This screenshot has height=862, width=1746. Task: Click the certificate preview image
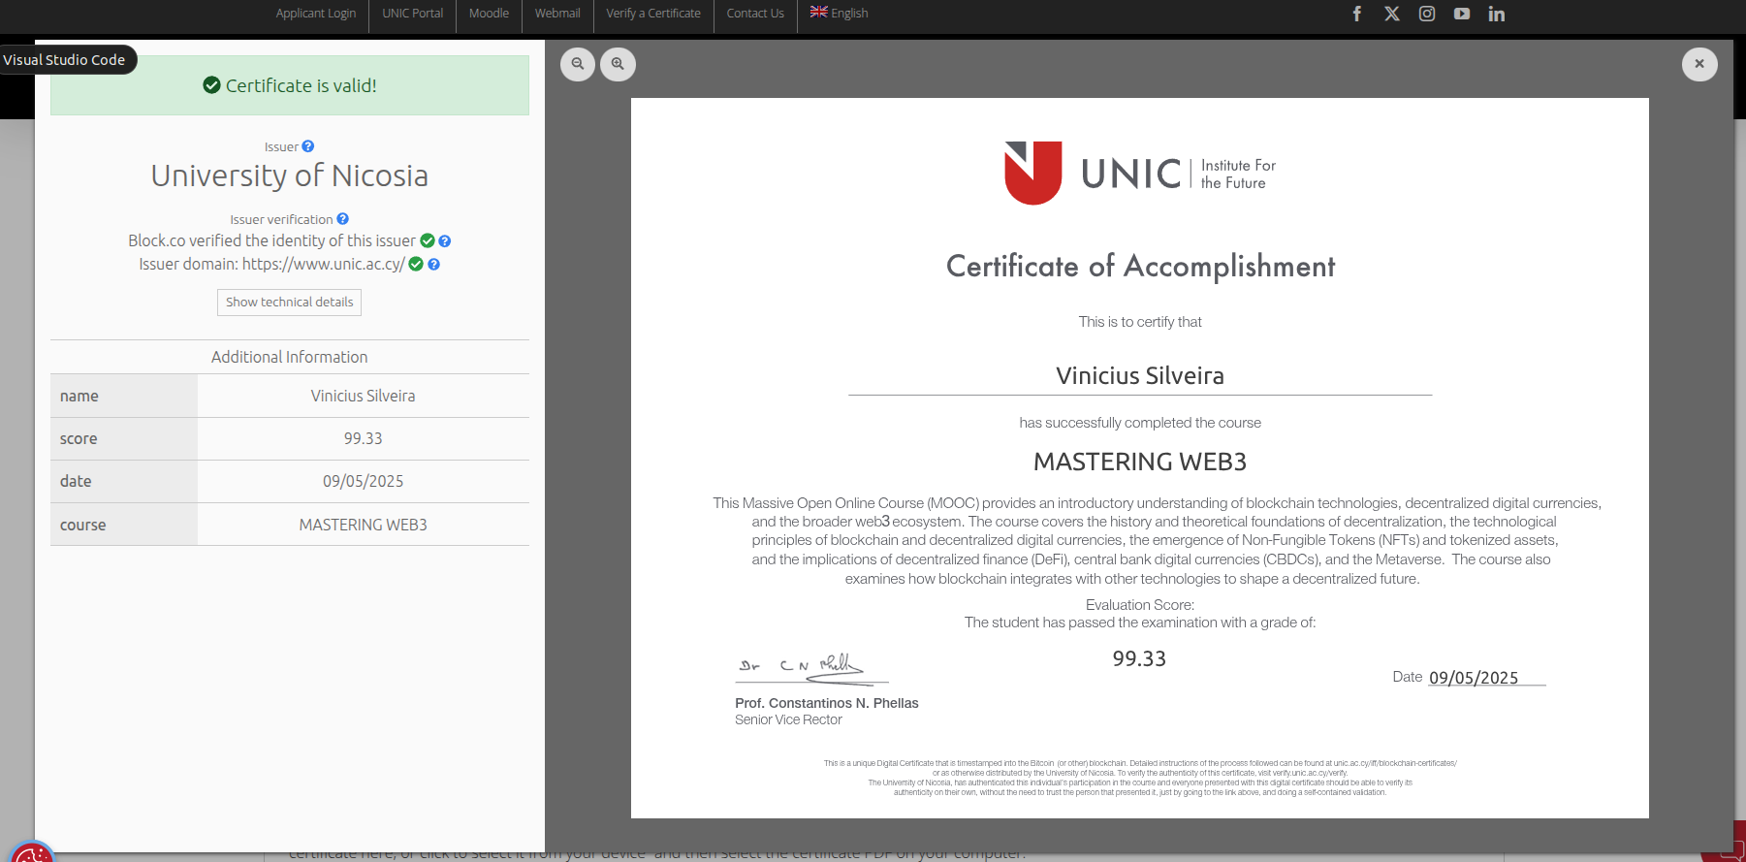click(x=1139, y=457)
